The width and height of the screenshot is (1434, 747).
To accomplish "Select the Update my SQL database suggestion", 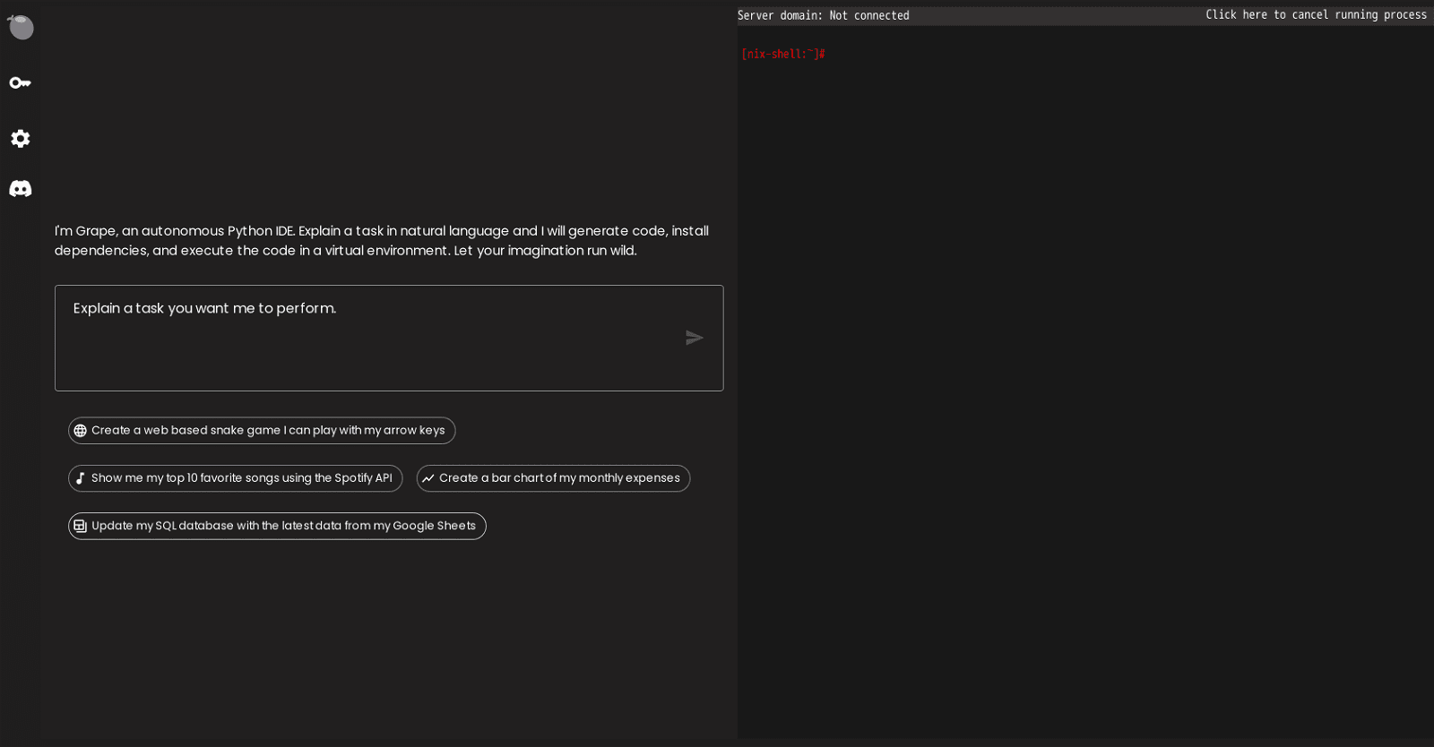I will click(x=283, y=527).
